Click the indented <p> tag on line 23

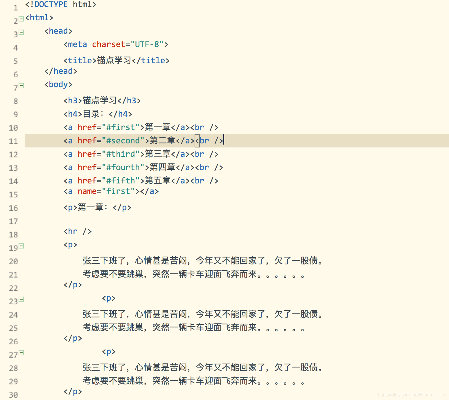[x=109, y=298]
